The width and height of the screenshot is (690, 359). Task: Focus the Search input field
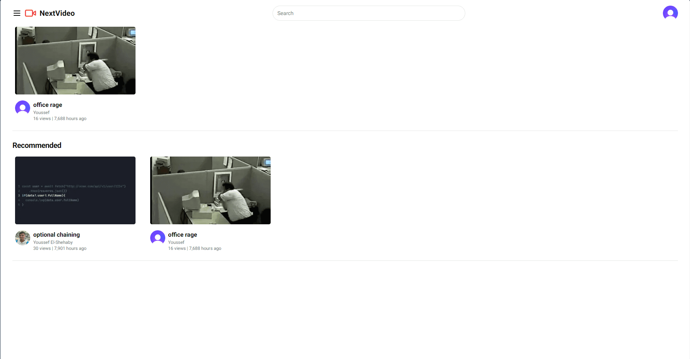pos(369,13)
